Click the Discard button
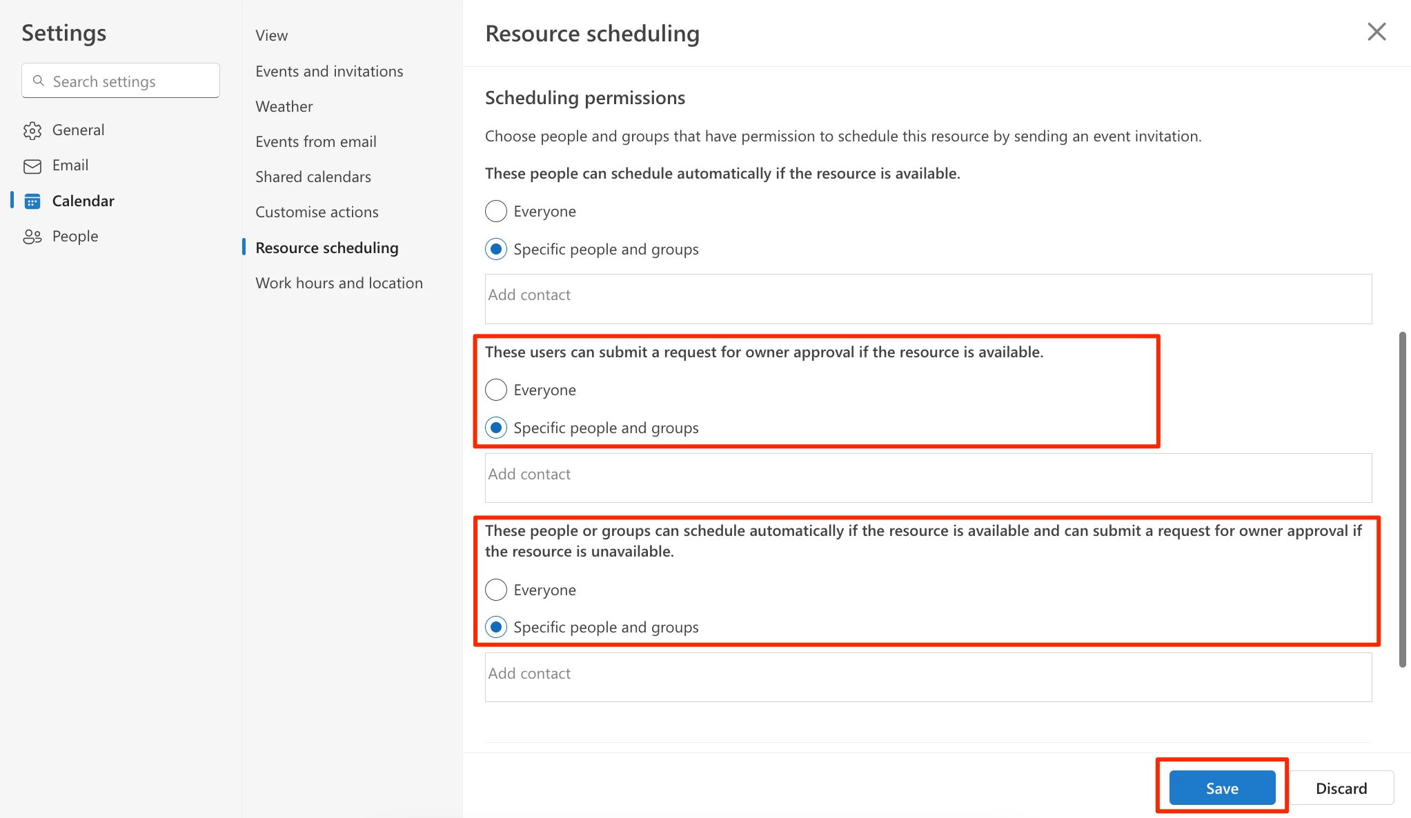The image size is (1411, 818). tap(1341, 788)
